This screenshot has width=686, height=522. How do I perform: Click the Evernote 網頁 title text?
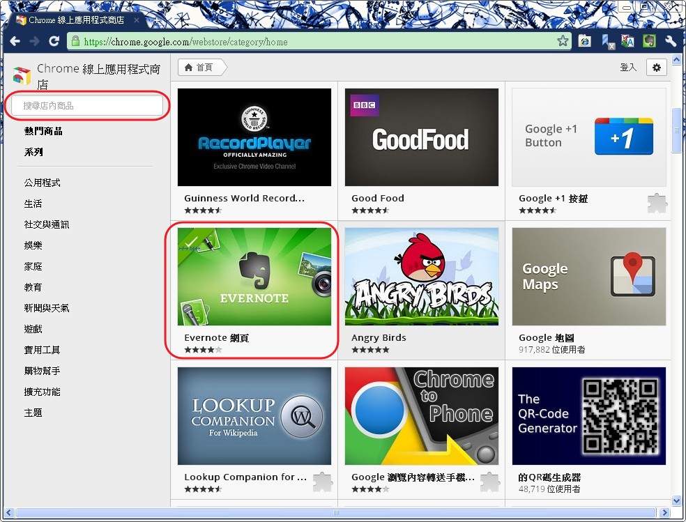tap(217, 338)
